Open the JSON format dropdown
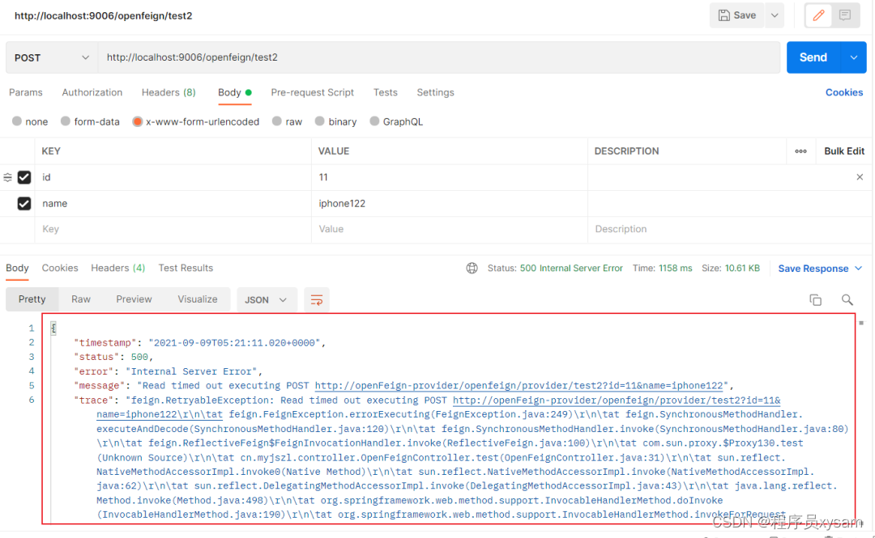Screen dimensions: 875x538 [267, 300]
